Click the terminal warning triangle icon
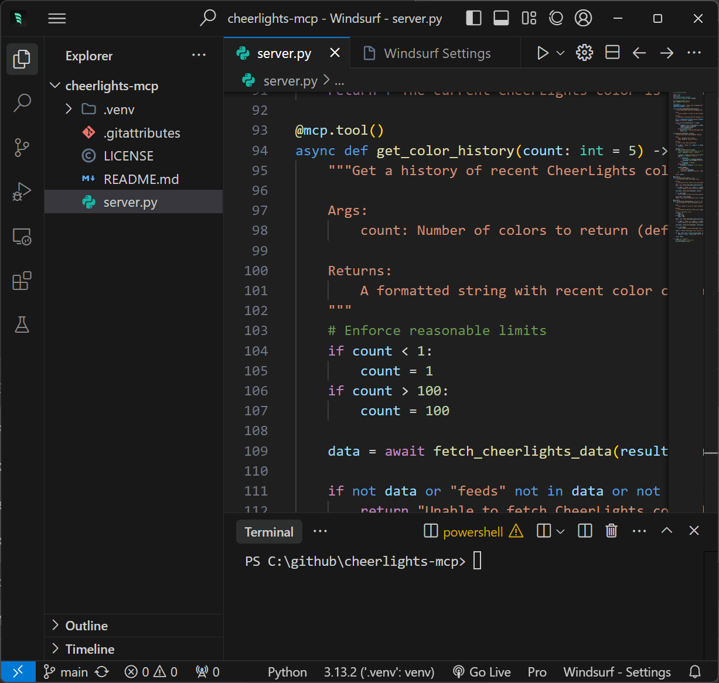This screenshot has height=683, width=719. pyautogui.click(x=516, y=531)
